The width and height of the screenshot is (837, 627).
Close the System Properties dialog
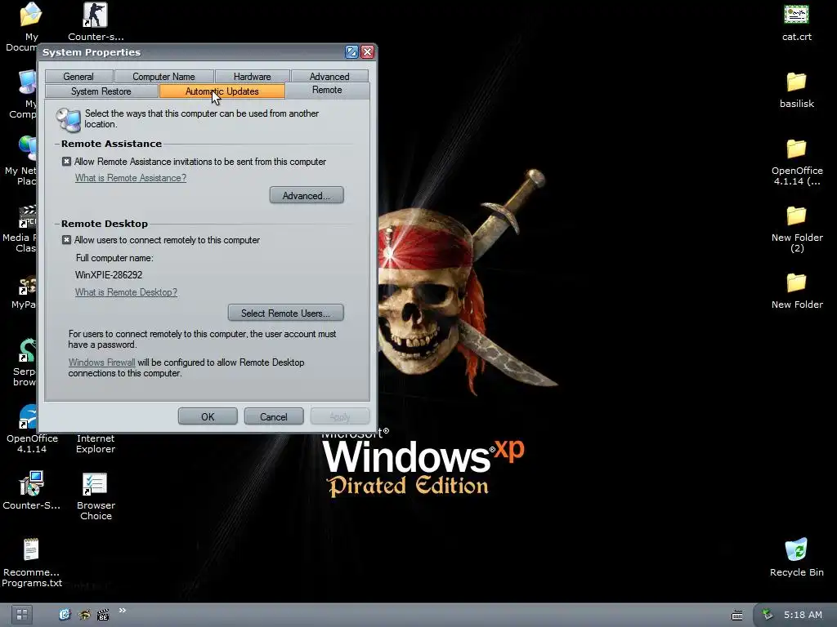pyautogui.click(x=367, y=51)
